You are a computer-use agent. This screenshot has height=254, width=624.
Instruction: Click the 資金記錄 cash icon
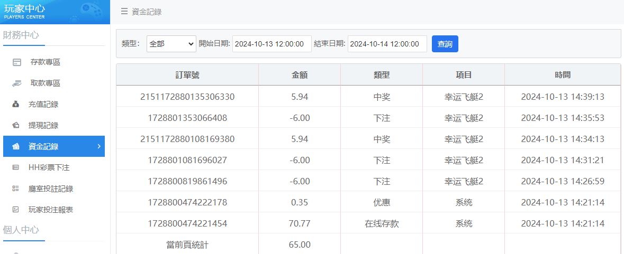(x=16, y=147)
